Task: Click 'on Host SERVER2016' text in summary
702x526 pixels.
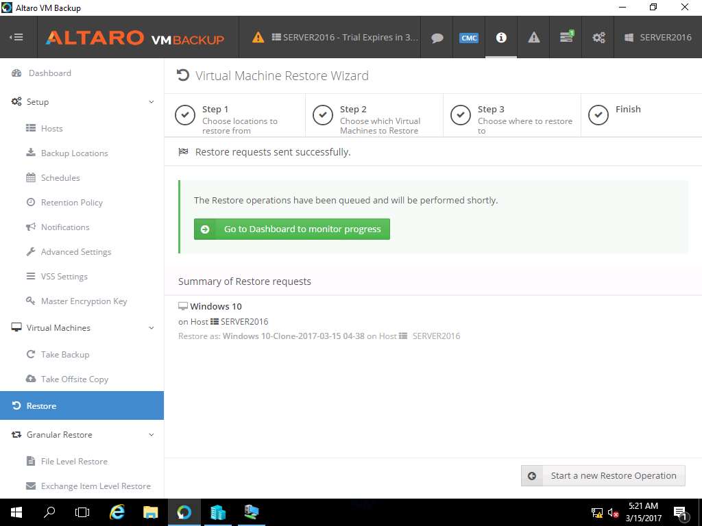Action: click(x=223, y=322)
